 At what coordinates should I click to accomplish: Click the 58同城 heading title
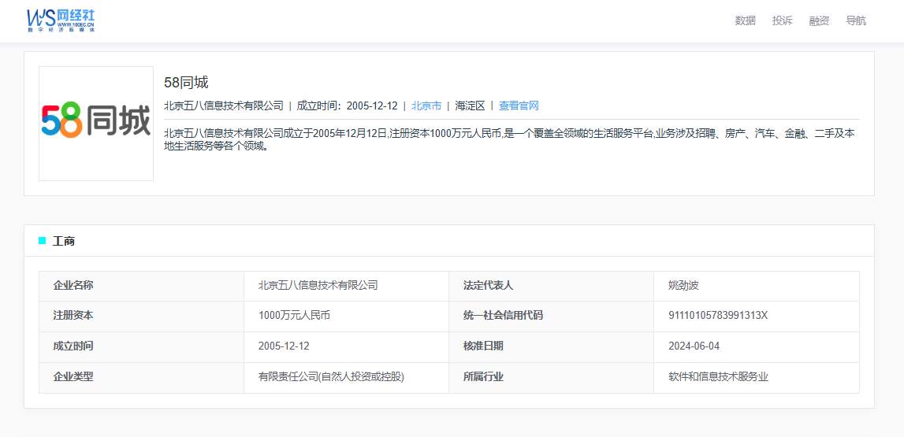coord(186,83)
